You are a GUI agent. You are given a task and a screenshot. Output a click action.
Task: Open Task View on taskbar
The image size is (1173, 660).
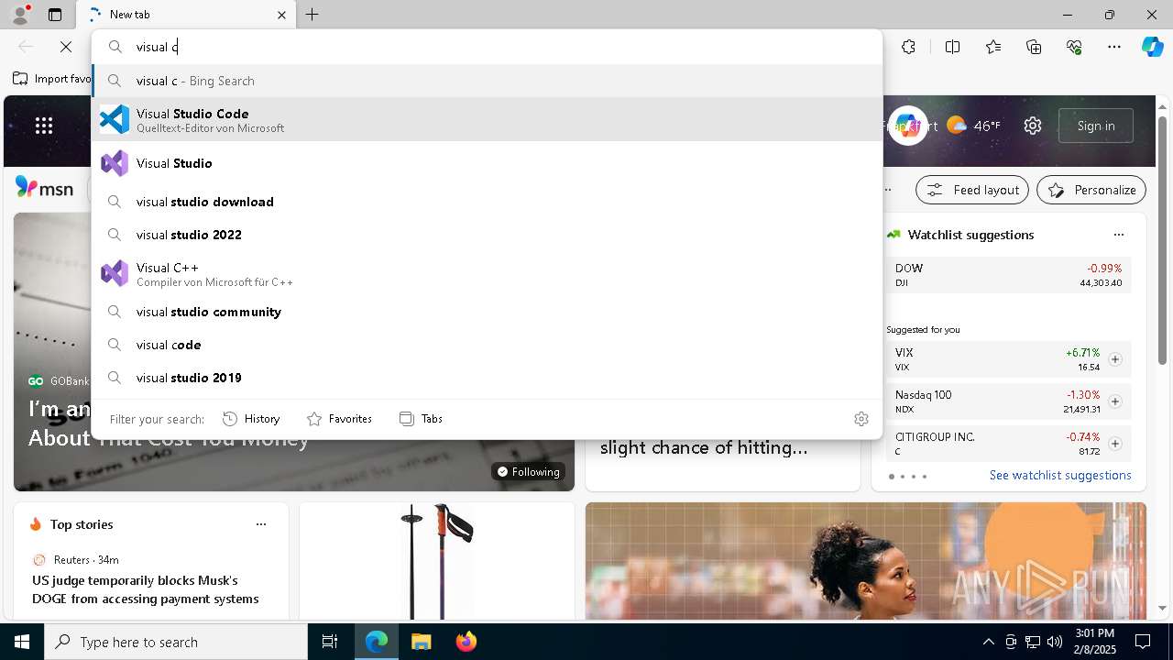coord(330,642)
